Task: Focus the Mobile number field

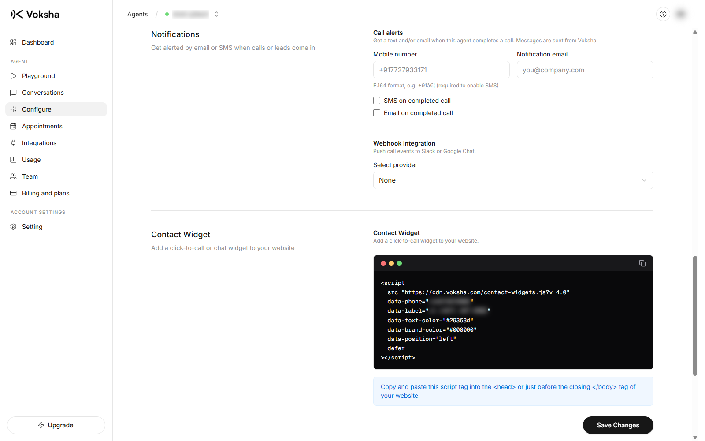Action: 441,70
